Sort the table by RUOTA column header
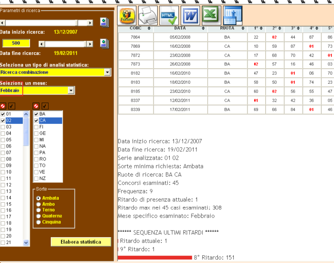This screenshot has width=334, height=263. click(x=227, y=29)
